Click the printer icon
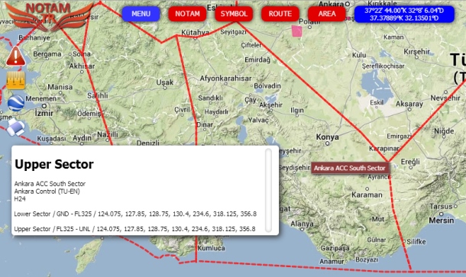The height and width of the screenshot is (277, 466). click(x=16, y=127)
